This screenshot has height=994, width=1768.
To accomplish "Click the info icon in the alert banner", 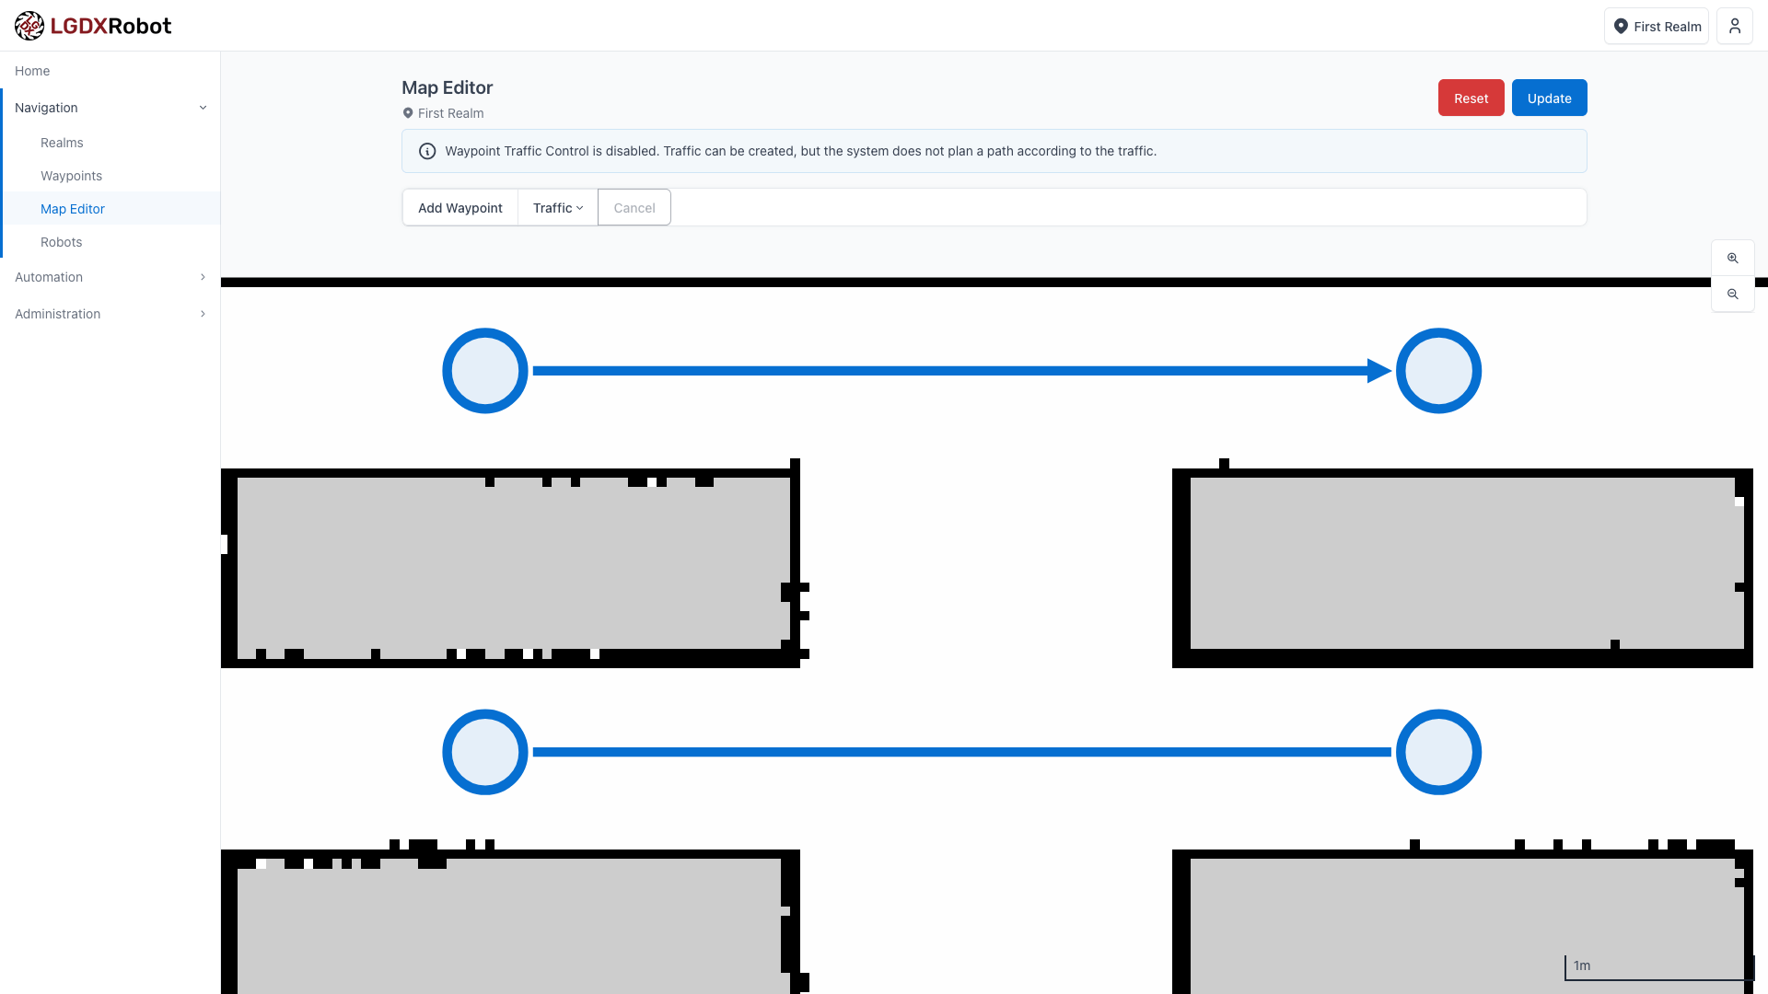I will (x=427, y=151).
